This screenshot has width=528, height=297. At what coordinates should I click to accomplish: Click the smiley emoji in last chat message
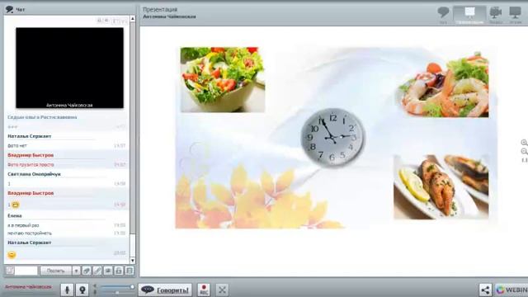click(x=12, y=255)
